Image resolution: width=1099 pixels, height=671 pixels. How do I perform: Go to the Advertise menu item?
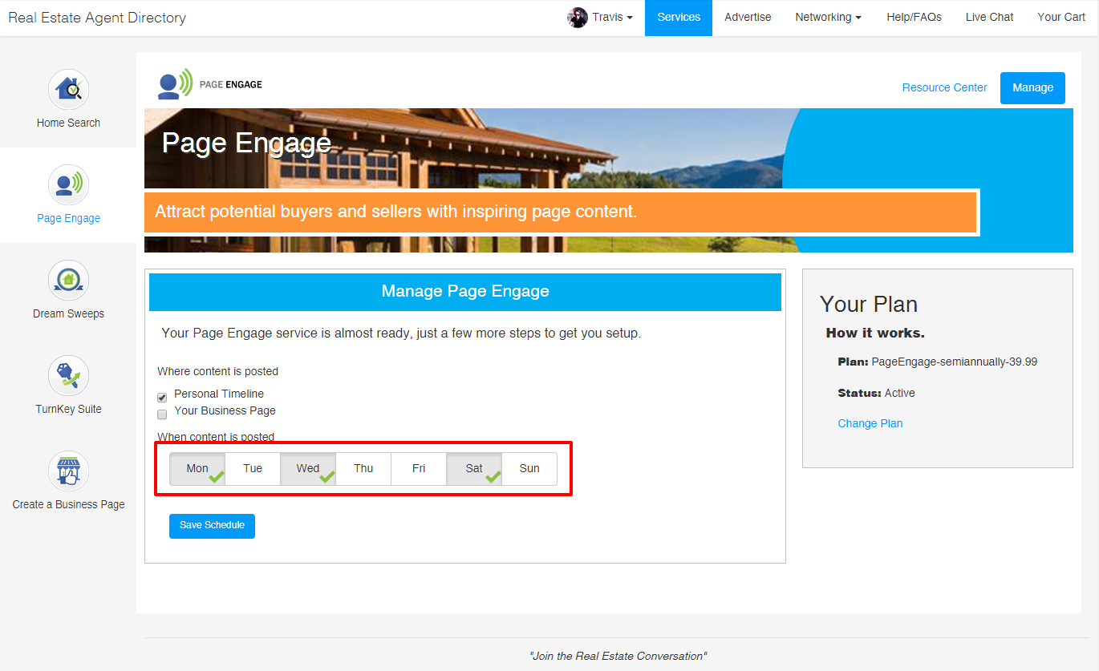(748, 18)
